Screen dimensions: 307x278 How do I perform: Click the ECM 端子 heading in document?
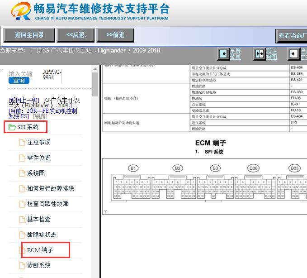click(211, 143)
